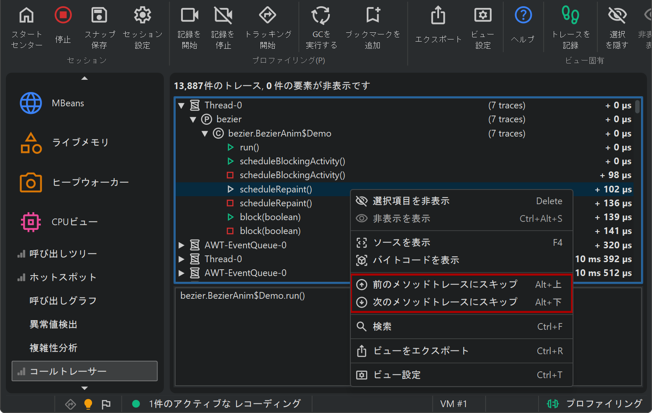Image resolution: width=652 pixels, height=413 pixels.
Task: Open the ホットスポット view in the sidebar
Action: (x=63, y=277)
